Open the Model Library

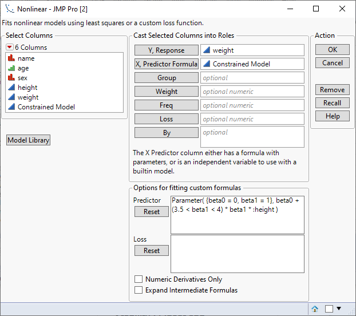[29, 140]
